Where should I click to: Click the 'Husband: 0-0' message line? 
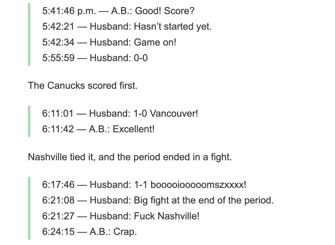tap(95, 58)
